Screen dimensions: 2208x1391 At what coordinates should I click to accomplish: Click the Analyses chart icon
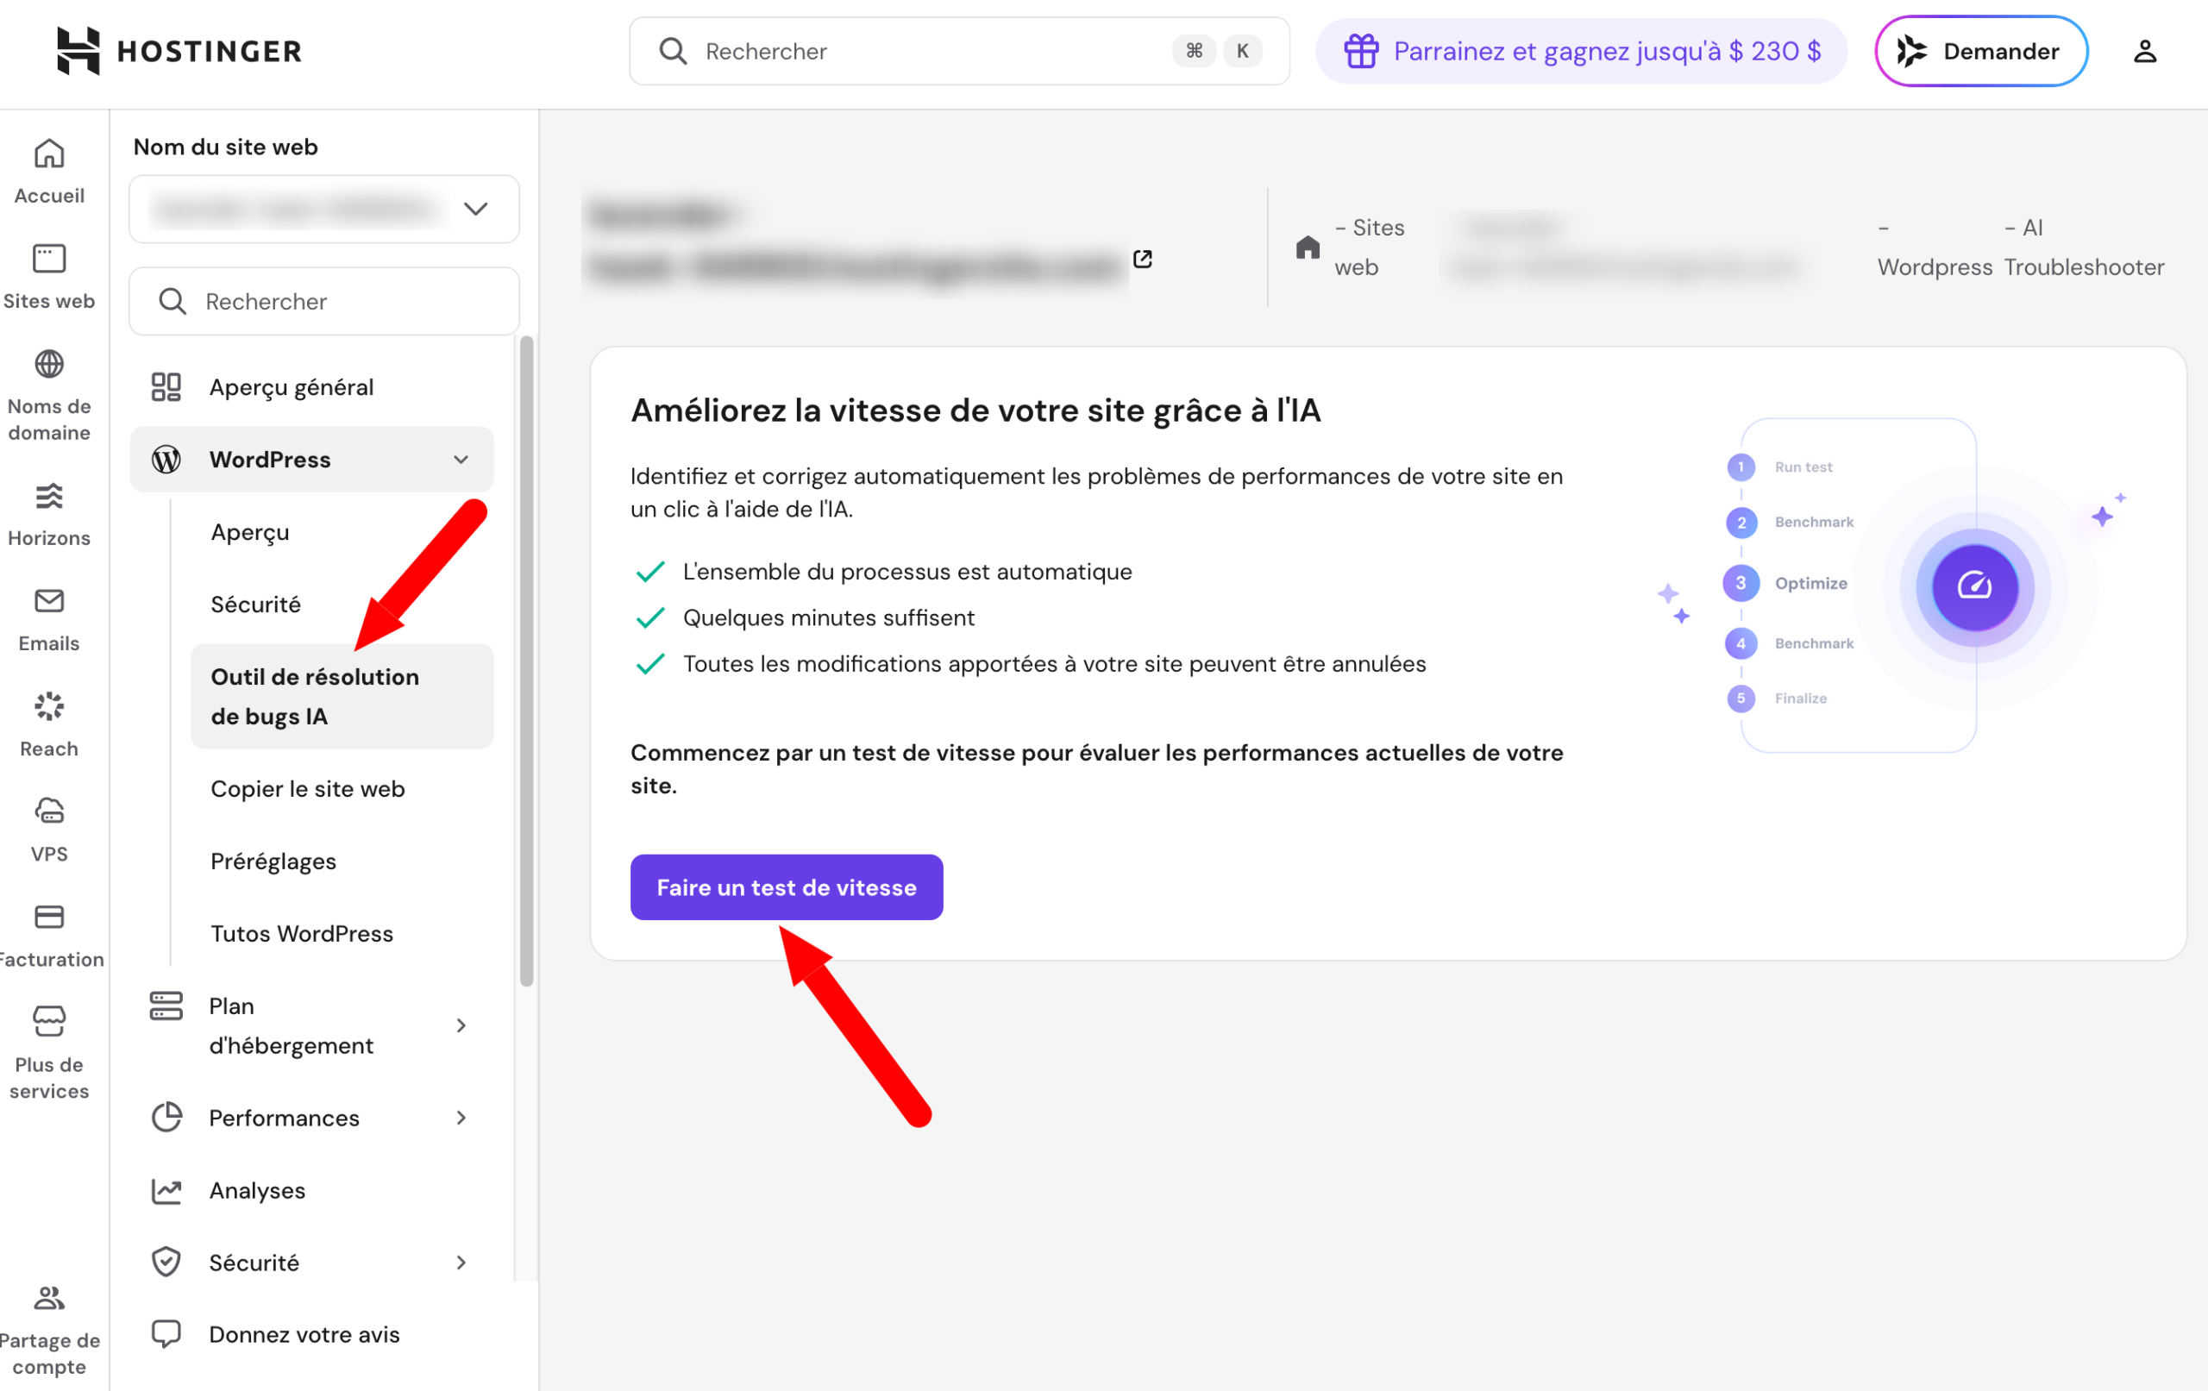(166, 1190)
